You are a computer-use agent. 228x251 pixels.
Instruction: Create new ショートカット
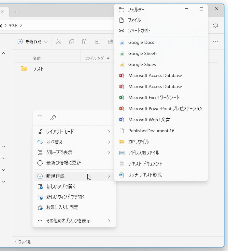coord(161,31)
